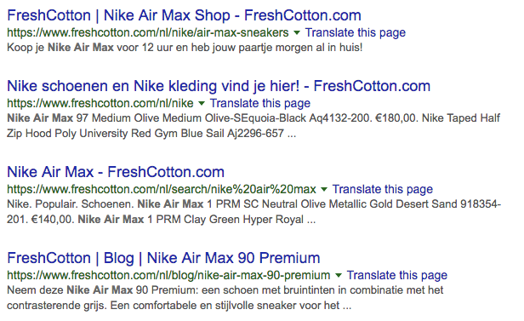Translate the Nike Air Max Shop result page
This screenshot has height=321, width=524.
pyautogui.click(x=356, y=32)
